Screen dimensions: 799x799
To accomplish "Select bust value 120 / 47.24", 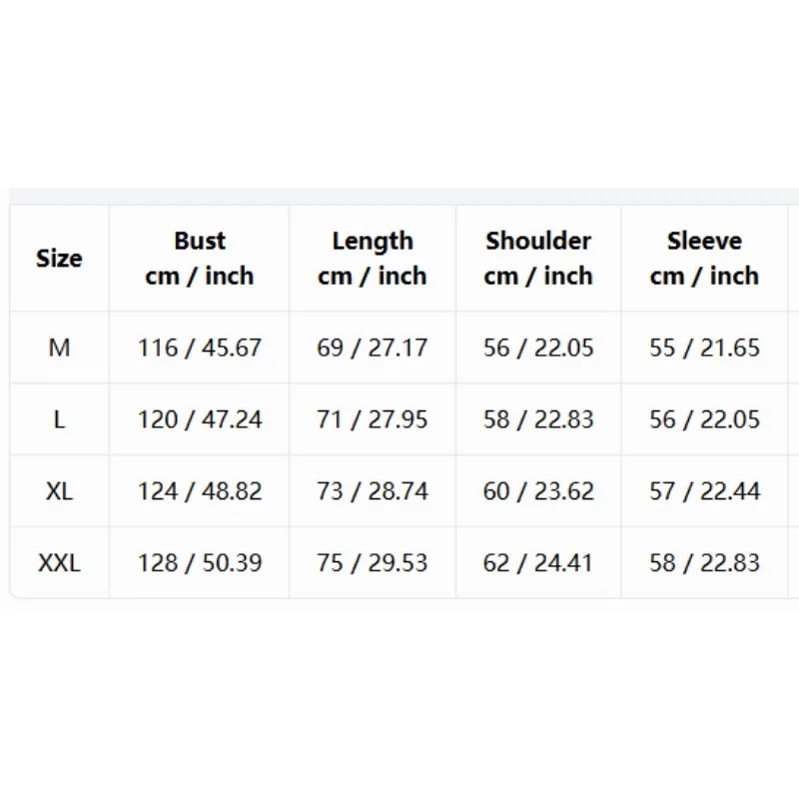I will (199, 419).
